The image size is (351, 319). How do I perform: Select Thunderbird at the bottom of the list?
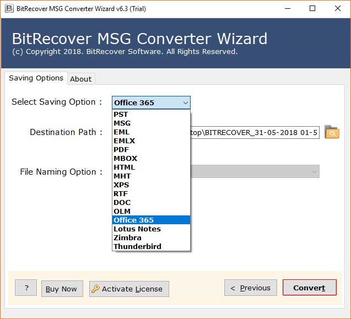click(x=151, y=246)
